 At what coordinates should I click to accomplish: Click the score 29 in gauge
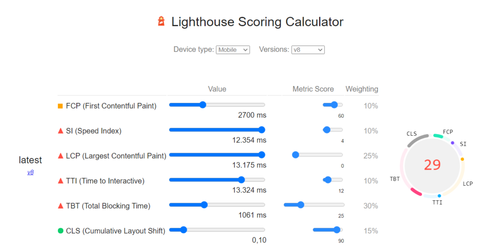point(432,164)
